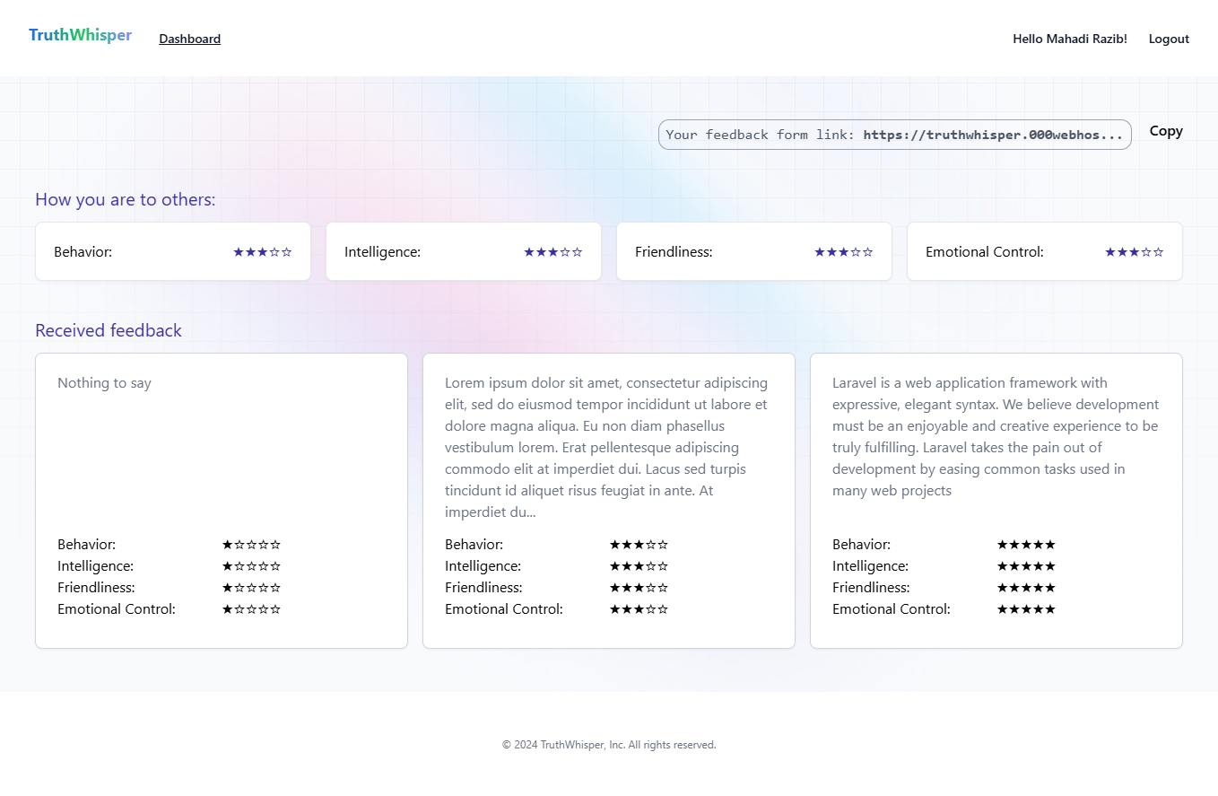Click Behavior star rating in summary card
The width and height of the screenshot is (1218, 796).
pyautogui.click(x=262, y=252)
